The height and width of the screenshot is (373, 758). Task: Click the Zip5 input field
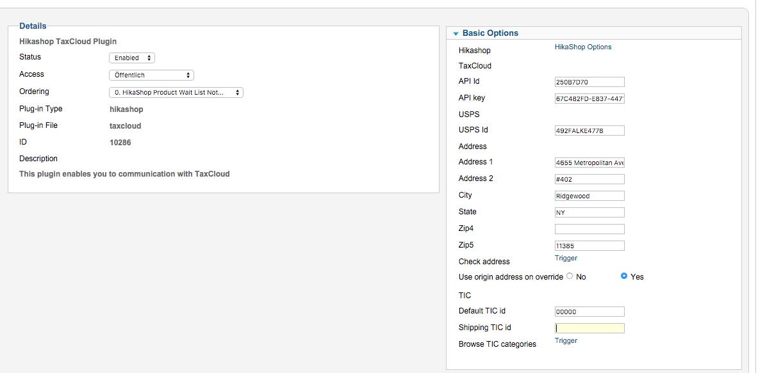pyautogui.click(x=589, y=246)
